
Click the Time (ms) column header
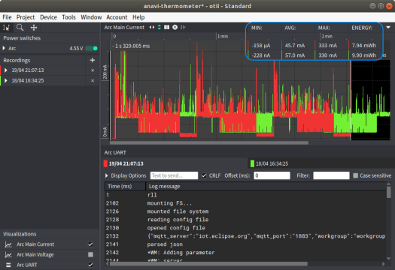coord(125,186)
